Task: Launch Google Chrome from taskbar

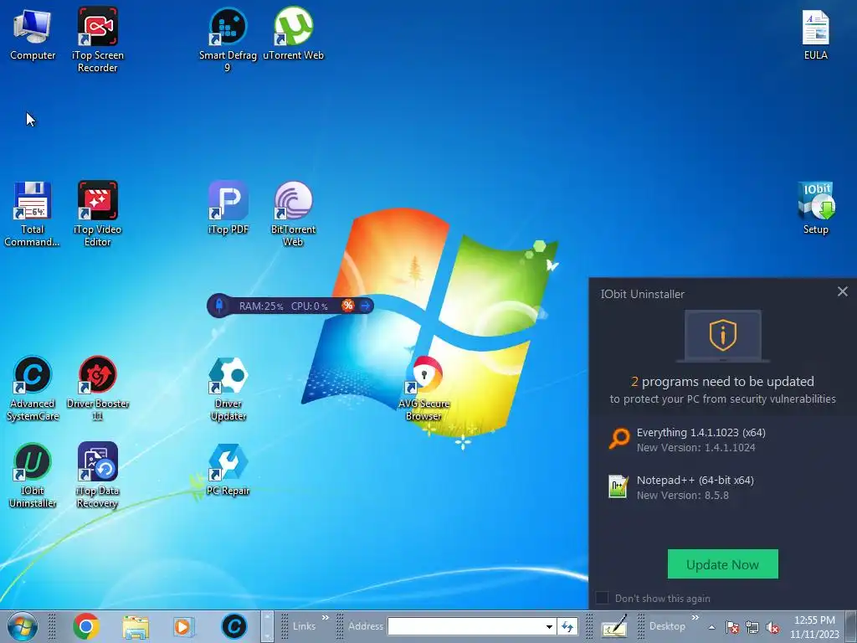Action: 86,626
